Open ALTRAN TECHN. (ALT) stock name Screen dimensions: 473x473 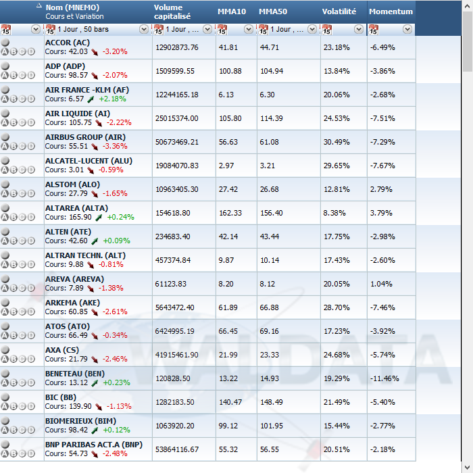click(x=85, y=255)
